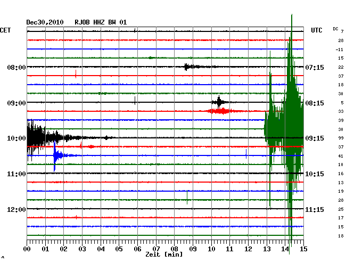This screenshot has height=263, width=346.
Task: Select minute tick label 09
Action: click(193, 249)
